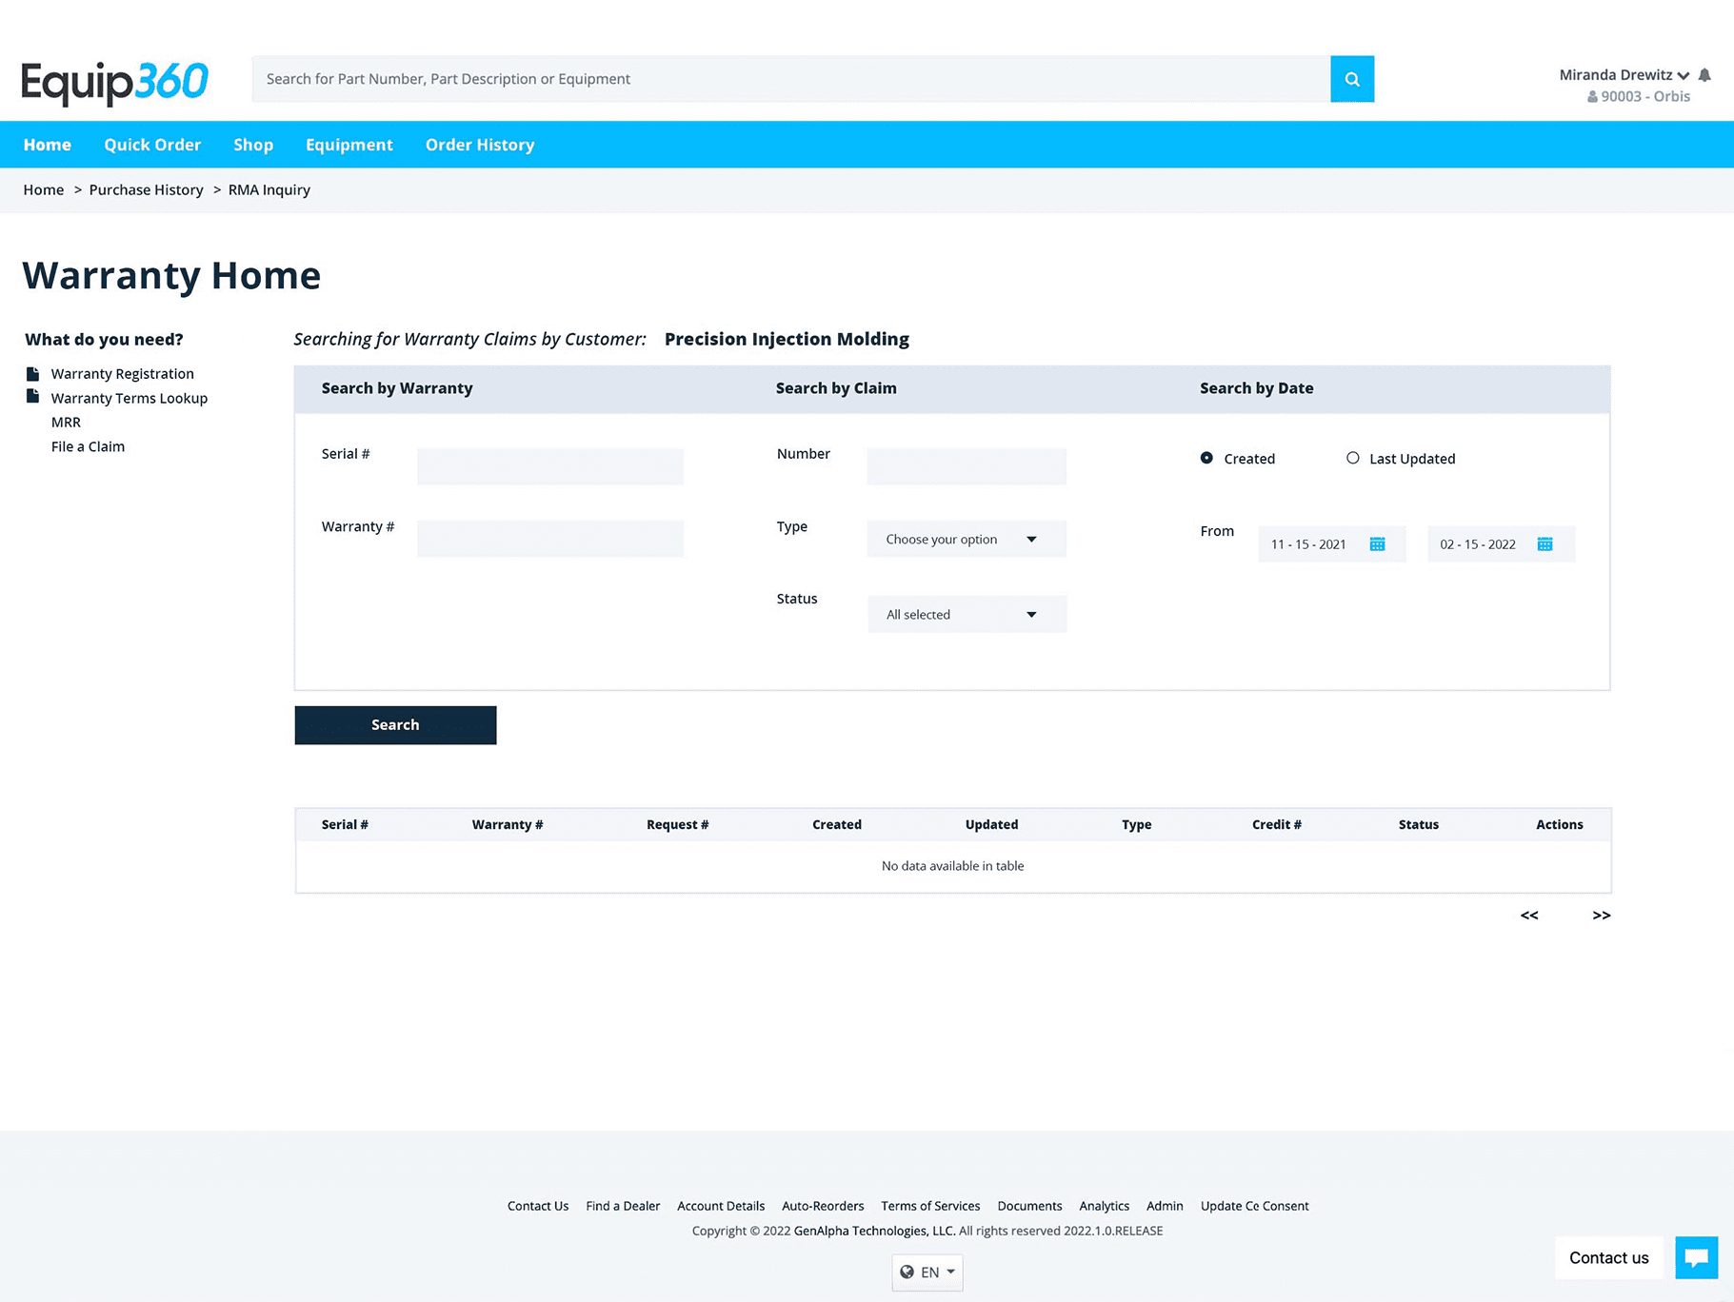Focus the claim Number input field
Screen dimensions: 1734x1302
click(967, 466)
